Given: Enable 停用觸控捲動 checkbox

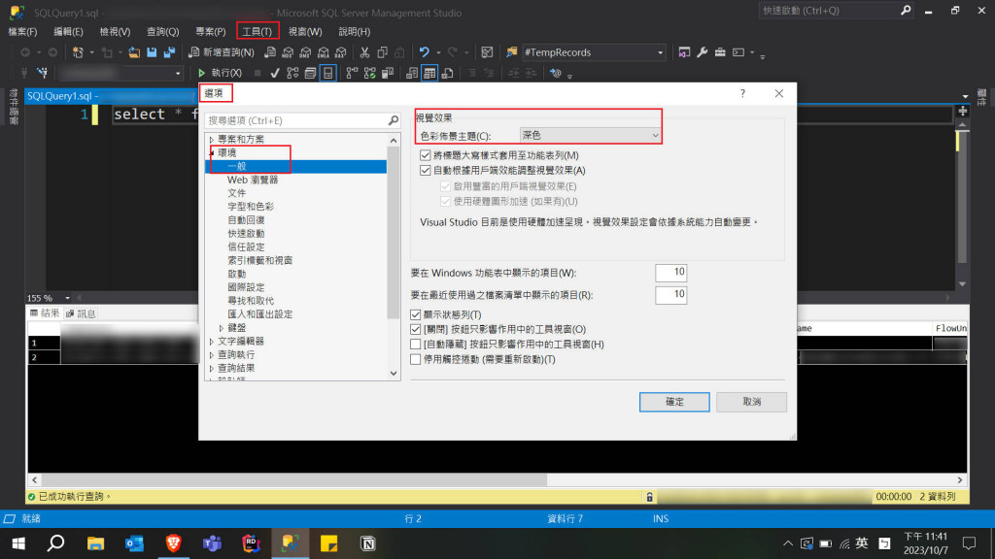Looking at the screenshot, I should (x=416, y=359).
